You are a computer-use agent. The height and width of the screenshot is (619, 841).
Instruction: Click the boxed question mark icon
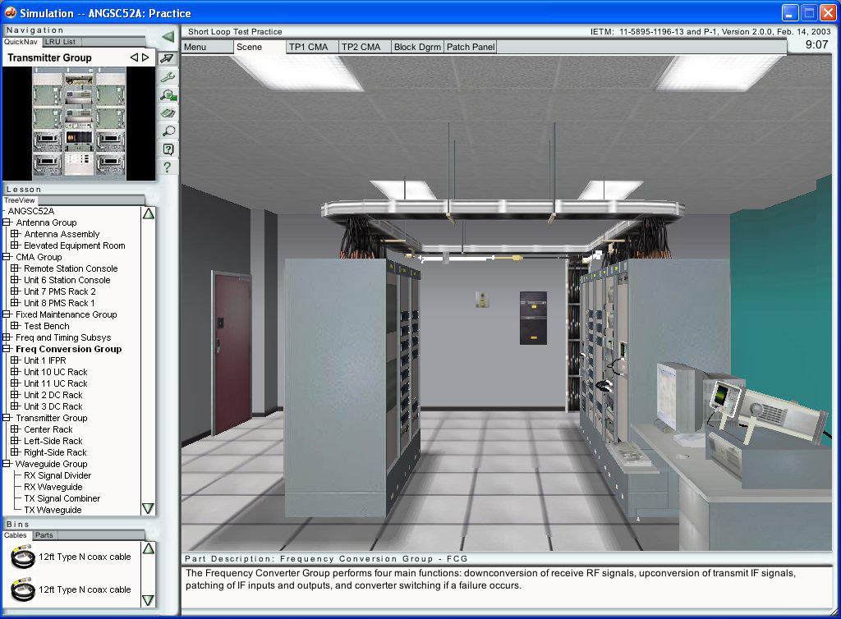168,149
